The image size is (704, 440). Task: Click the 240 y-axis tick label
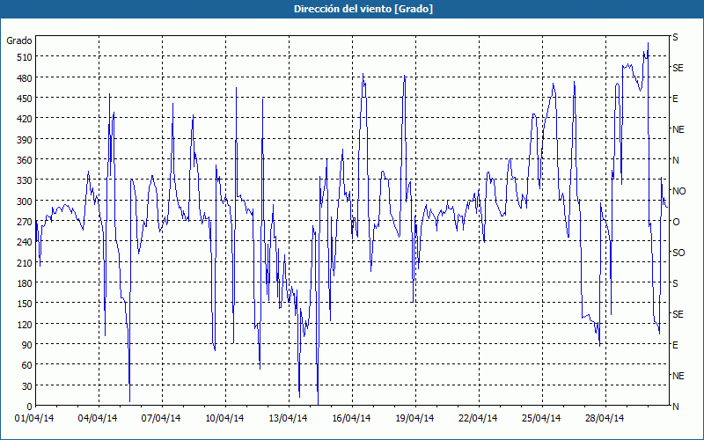tap(25, 242)
